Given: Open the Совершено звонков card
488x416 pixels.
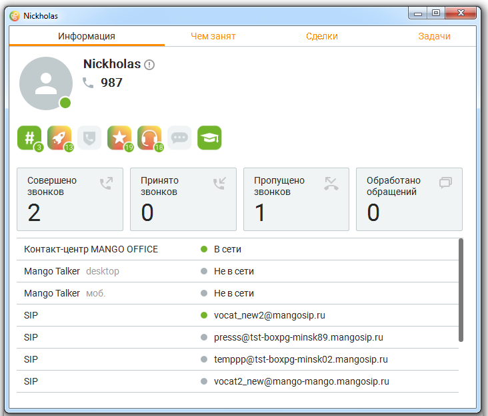Looking at the screenshot, I should [x=70, y=200].
